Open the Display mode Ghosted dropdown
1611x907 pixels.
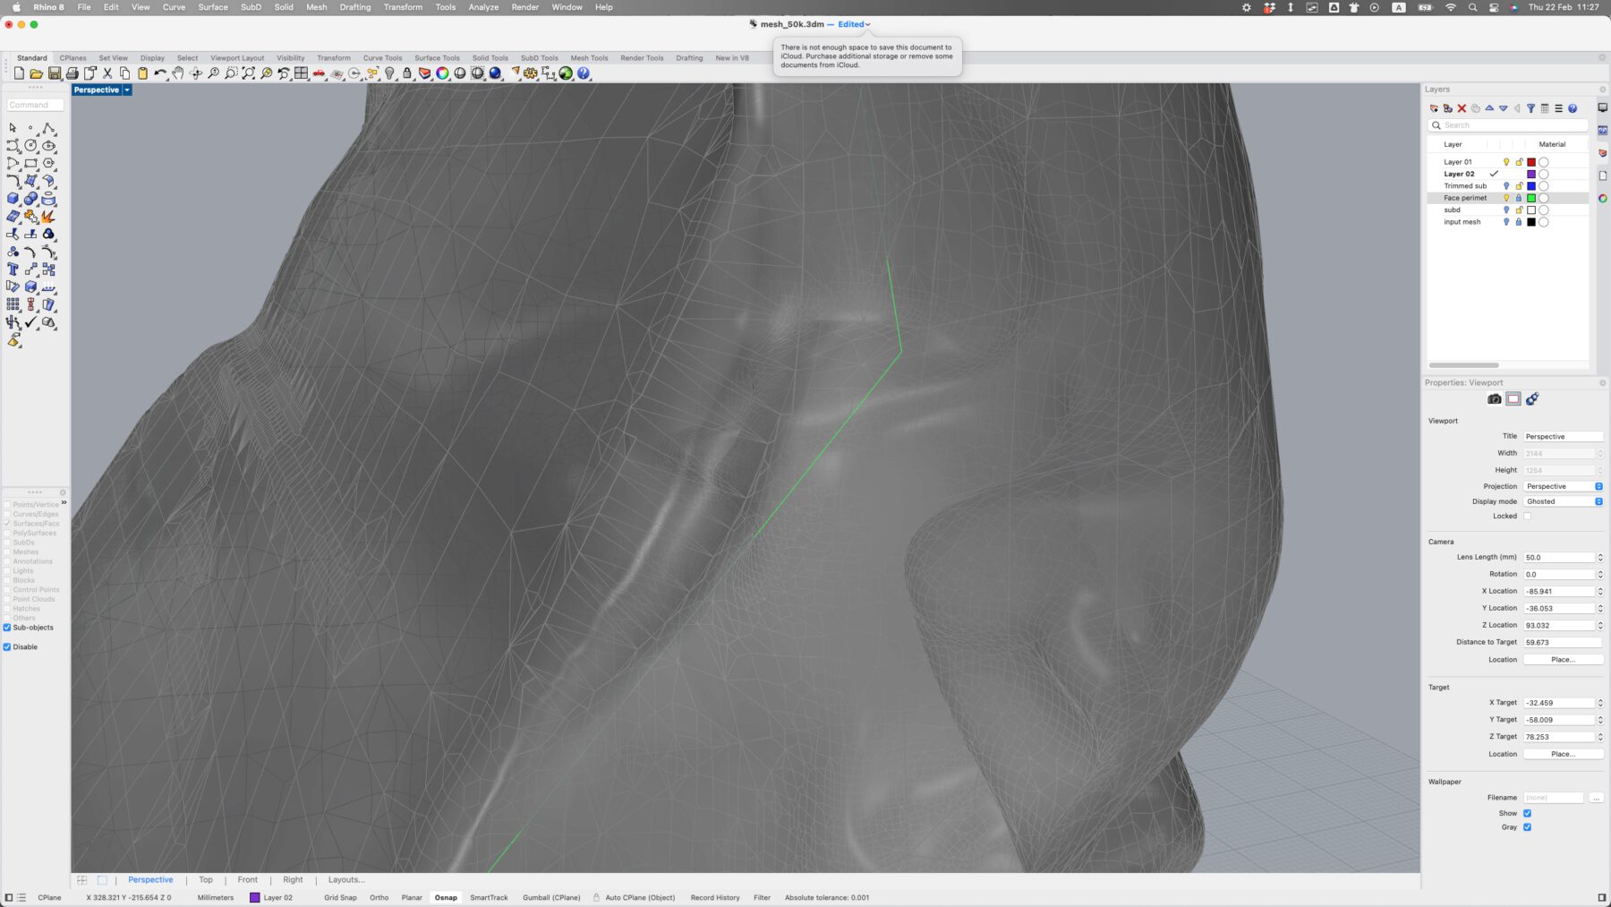pos(1563,501)
